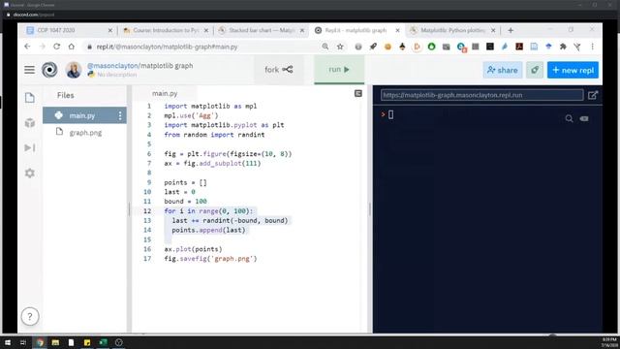Search the console output
This screenshot has width=620, height=349.
pos(569,118)
